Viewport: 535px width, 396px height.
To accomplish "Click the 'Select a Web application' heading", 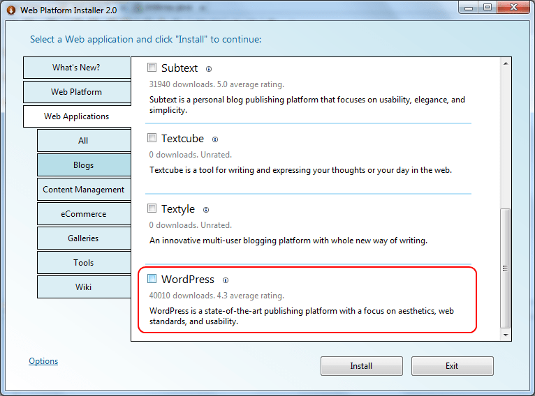I will point(146,40).
